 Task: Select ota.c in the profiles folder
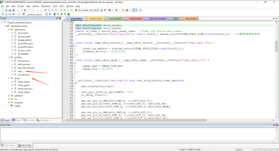pyautogui.click(x=20, y=71)
